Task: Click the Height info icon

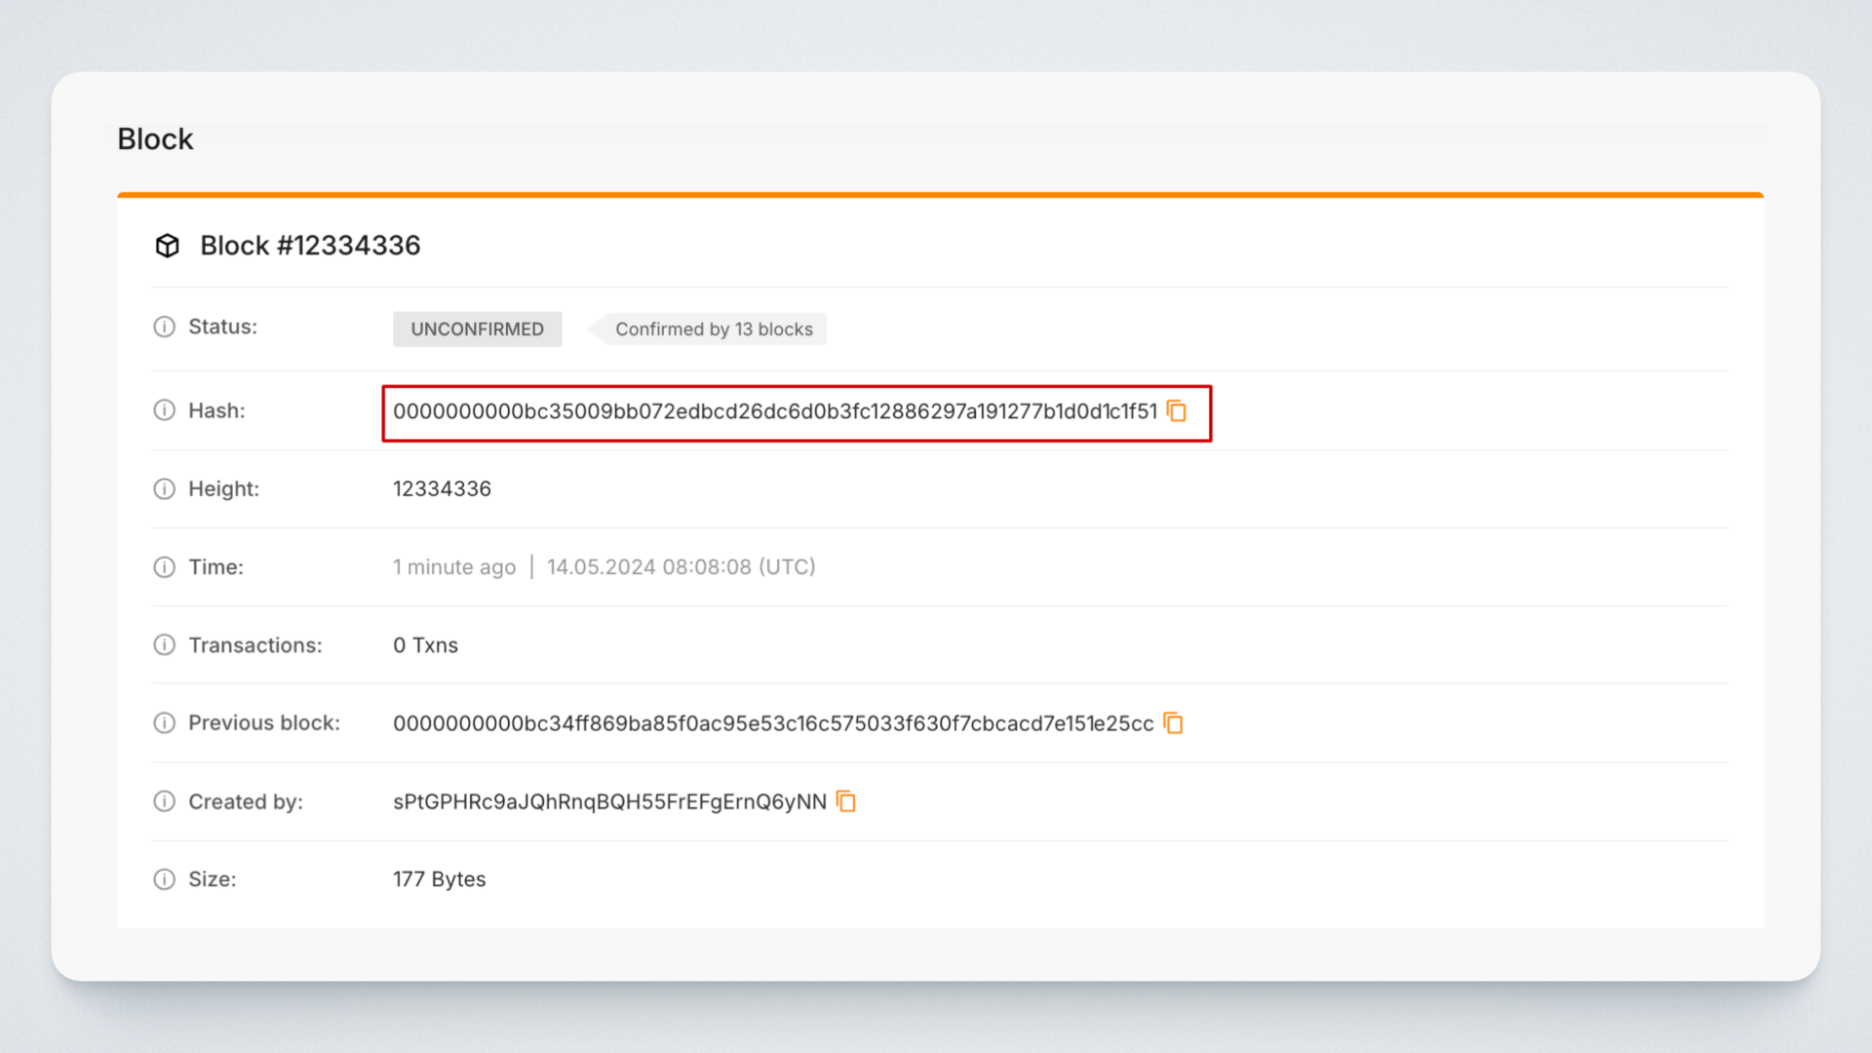Action: [x=164, y=488]
